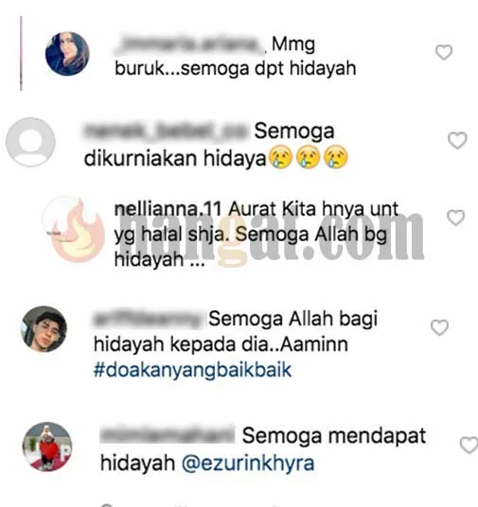Open the default grey avatar profile

point(30,142)
